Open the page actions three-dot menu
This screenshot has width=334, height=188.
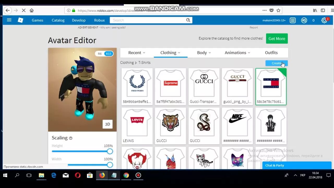[x=265, y=10]
